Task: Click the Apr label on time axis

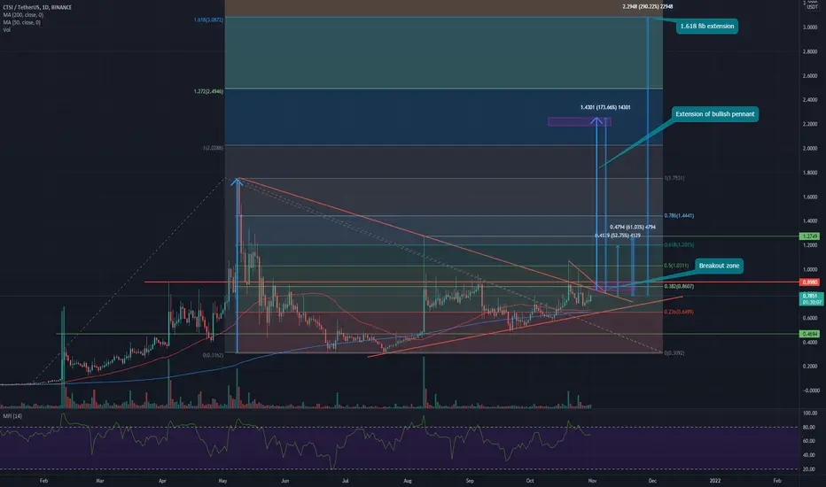Action: 162,481
